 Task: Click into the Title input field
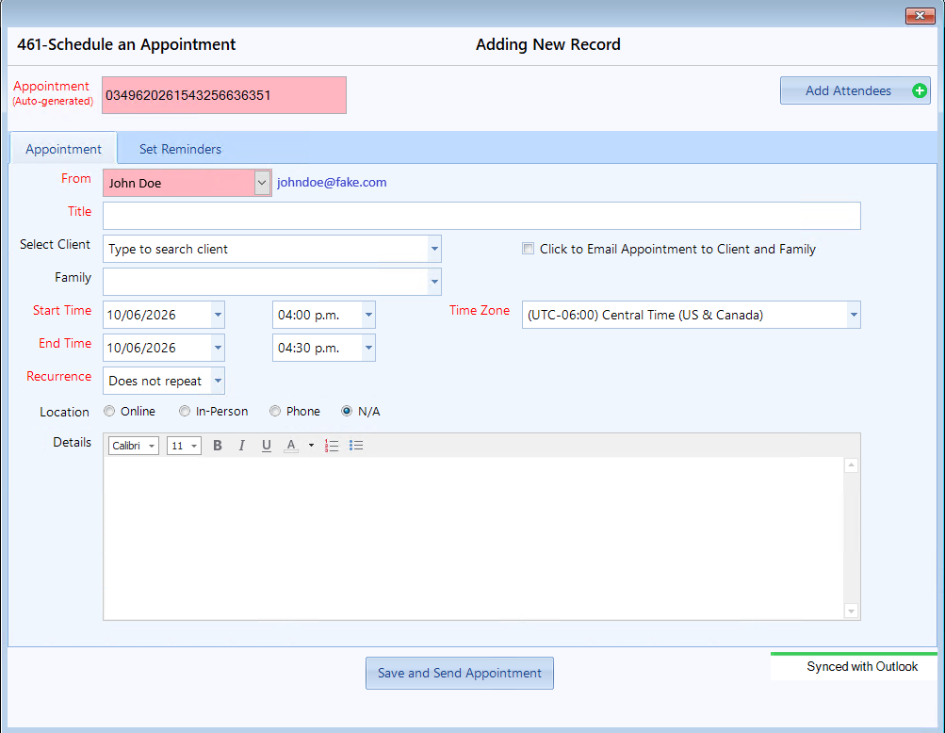pos(481,216)
